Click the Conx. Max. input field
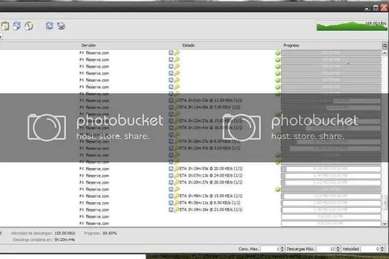 [x=270, y=249]
